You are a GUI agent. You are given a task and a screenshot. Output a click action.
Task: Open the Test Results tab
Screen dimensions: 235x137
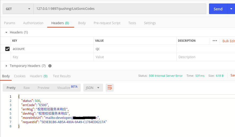pos(62,76)
